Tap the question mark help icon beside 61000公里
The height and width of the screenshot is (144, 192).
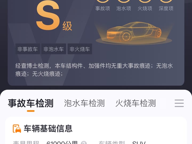coord(84,143)
